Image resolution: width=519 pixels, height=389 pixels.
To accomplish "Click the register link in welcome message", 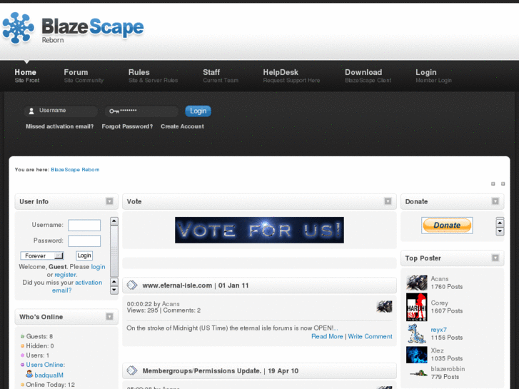I will click(x=65, y=275).
